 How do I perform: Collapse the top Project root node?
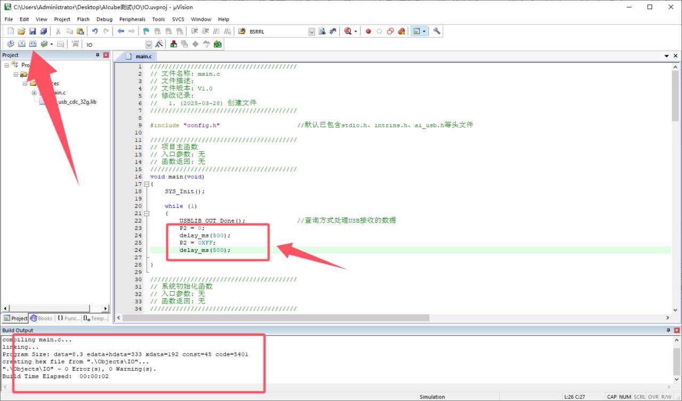[x=7, y=65]
